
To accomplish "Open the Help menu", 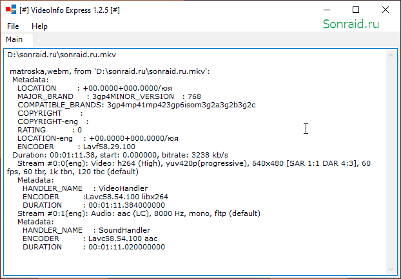I will click(39, 26).
